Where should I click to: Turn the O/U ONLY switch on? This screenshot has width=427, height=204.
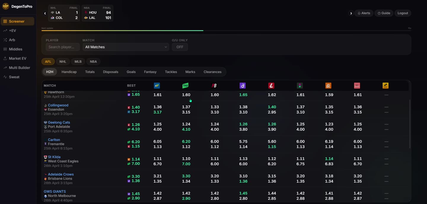(x=180, y=47)
